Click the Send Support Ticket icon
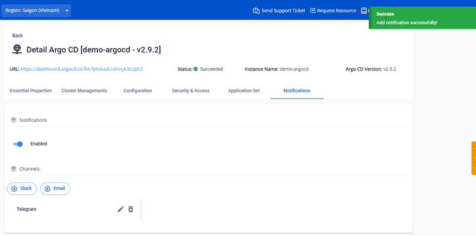This screenshot has height=236, width=476. [256, 11]
